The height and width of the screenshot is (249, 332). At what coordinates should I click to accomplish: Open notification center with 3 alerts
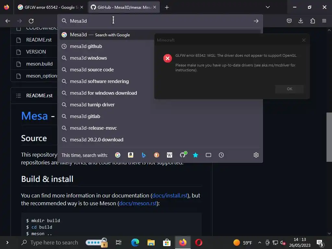[320, 243]
